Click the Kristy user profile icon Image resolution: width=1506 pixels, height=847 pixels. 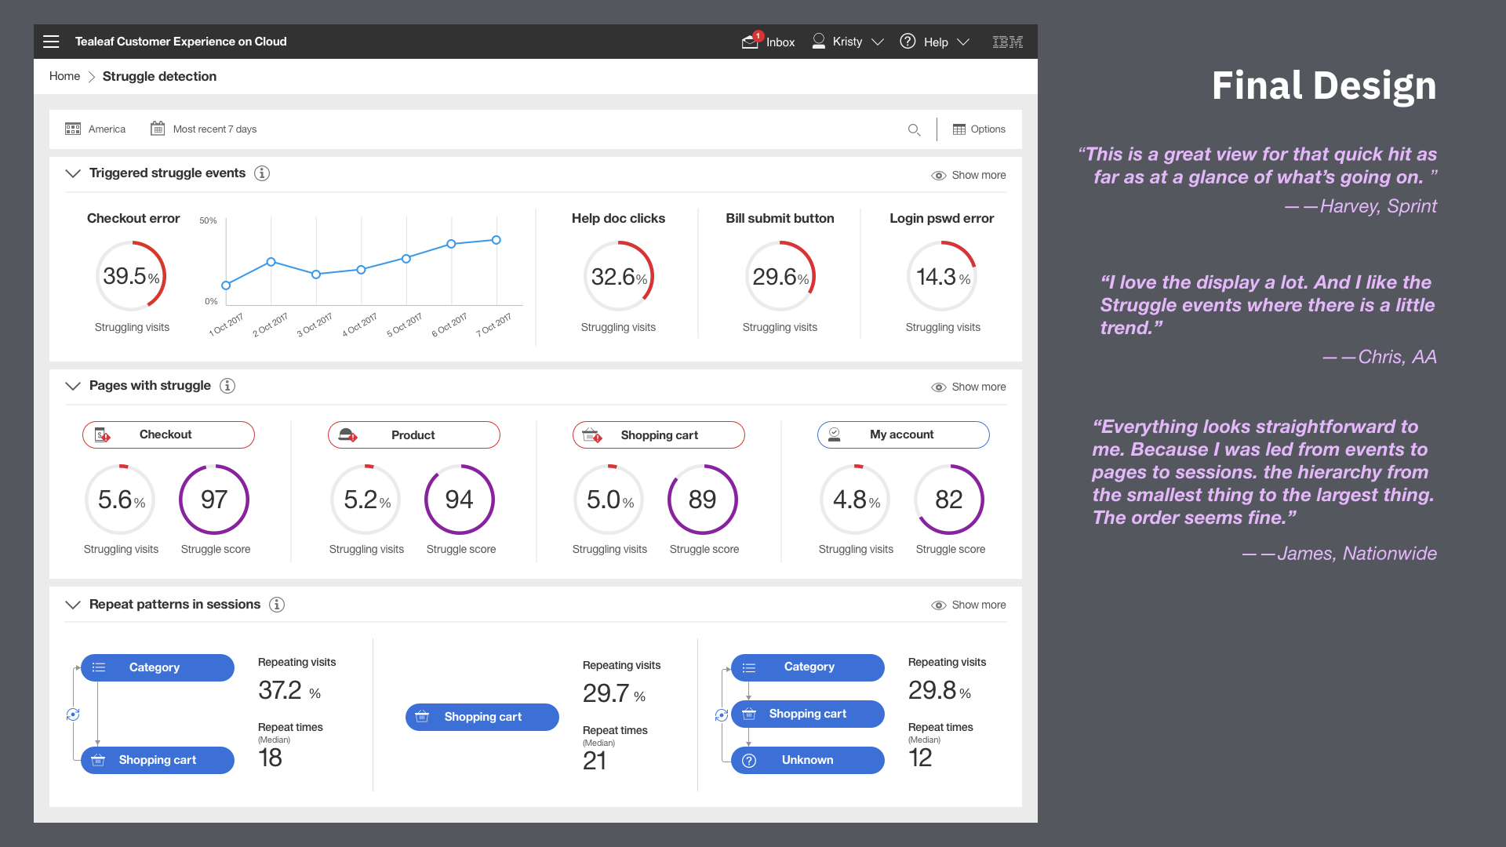pyautogui.click(x=819, y=41)
